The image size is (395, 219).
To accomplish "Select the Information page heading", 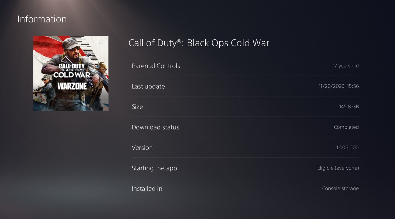I will (42, 19).
